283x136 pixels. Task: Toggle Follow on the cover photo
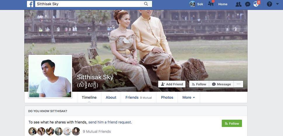point(199,84)
